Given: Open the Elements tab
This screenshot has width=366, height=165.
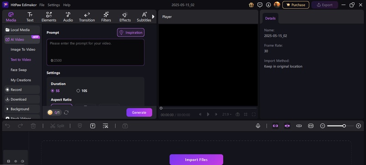Looking at the screenshot, I should click(x=49, y=17).
